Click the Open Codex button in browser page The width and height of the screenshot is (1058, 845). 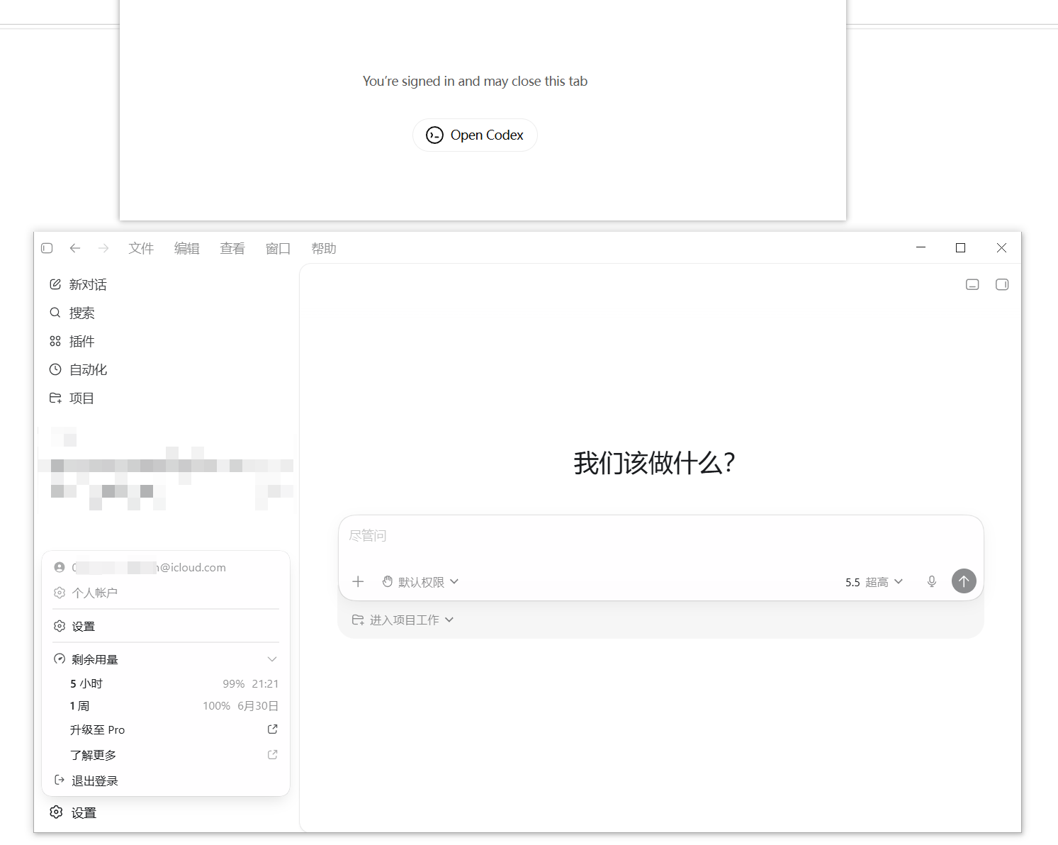coord(475,135)
